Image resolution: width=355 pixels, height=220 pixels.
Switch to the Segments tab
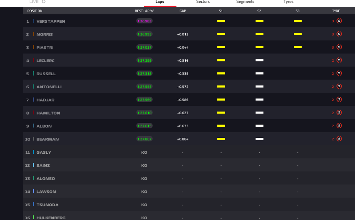pos(245,2)
